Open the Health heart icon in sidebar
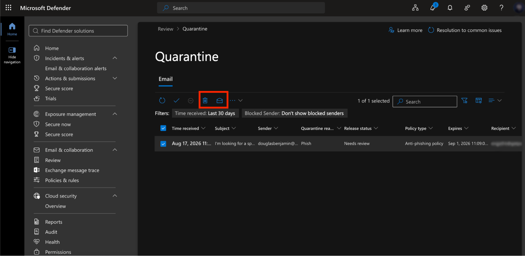This screenshot has height=256, width=525. point(37,242)
